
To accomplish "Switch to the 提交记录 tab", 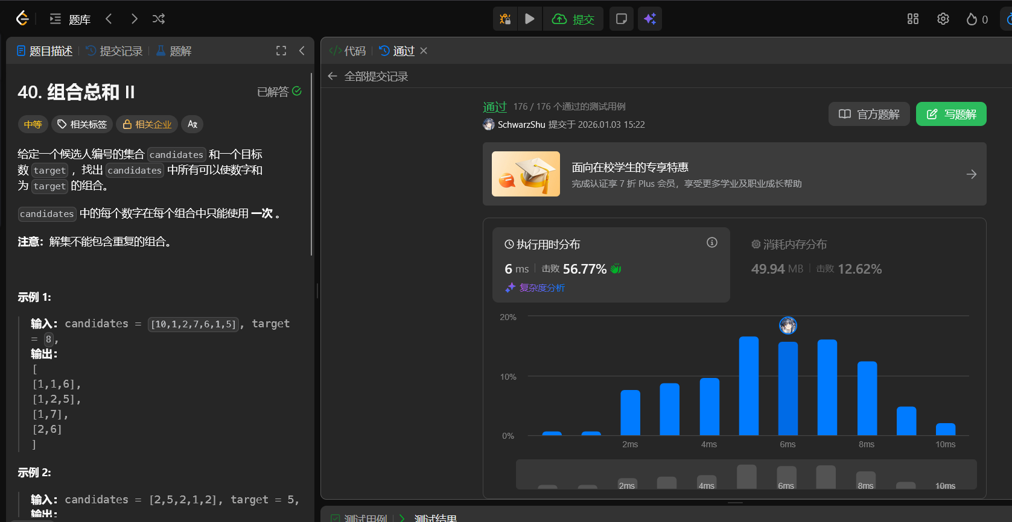I will point(115,51).
